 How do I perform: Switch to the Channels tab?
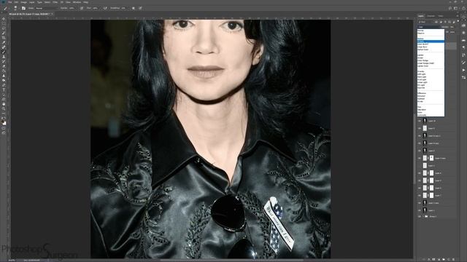pyautogui.click(x=431, y=16)
